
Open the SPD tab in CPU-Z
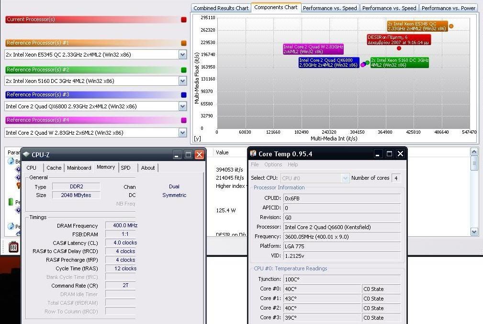pyautogui.click(x=125, y=168)
